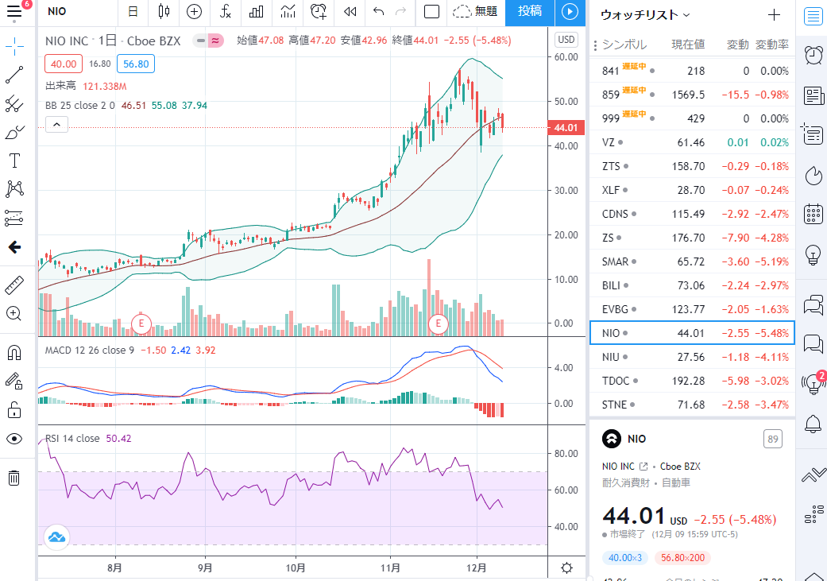The height and width of the screenshot is (581, 827).
Task: Open candlestick chart style menu
Action: click(x=164, y=12)
